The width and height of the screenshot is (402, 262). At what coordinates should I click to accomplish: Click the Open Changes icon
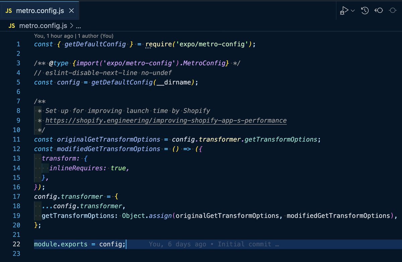379,10
